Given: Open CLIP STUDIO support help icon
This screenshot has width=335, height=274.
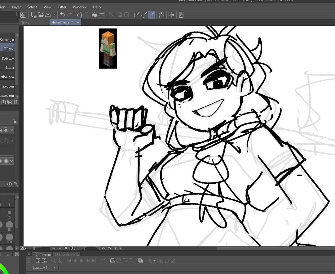Looking at the screenshot, I should 161,15.
